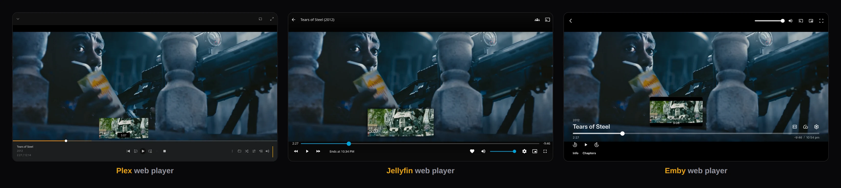Click the Plex 5:07 preview thumbnail

[123, 128]
